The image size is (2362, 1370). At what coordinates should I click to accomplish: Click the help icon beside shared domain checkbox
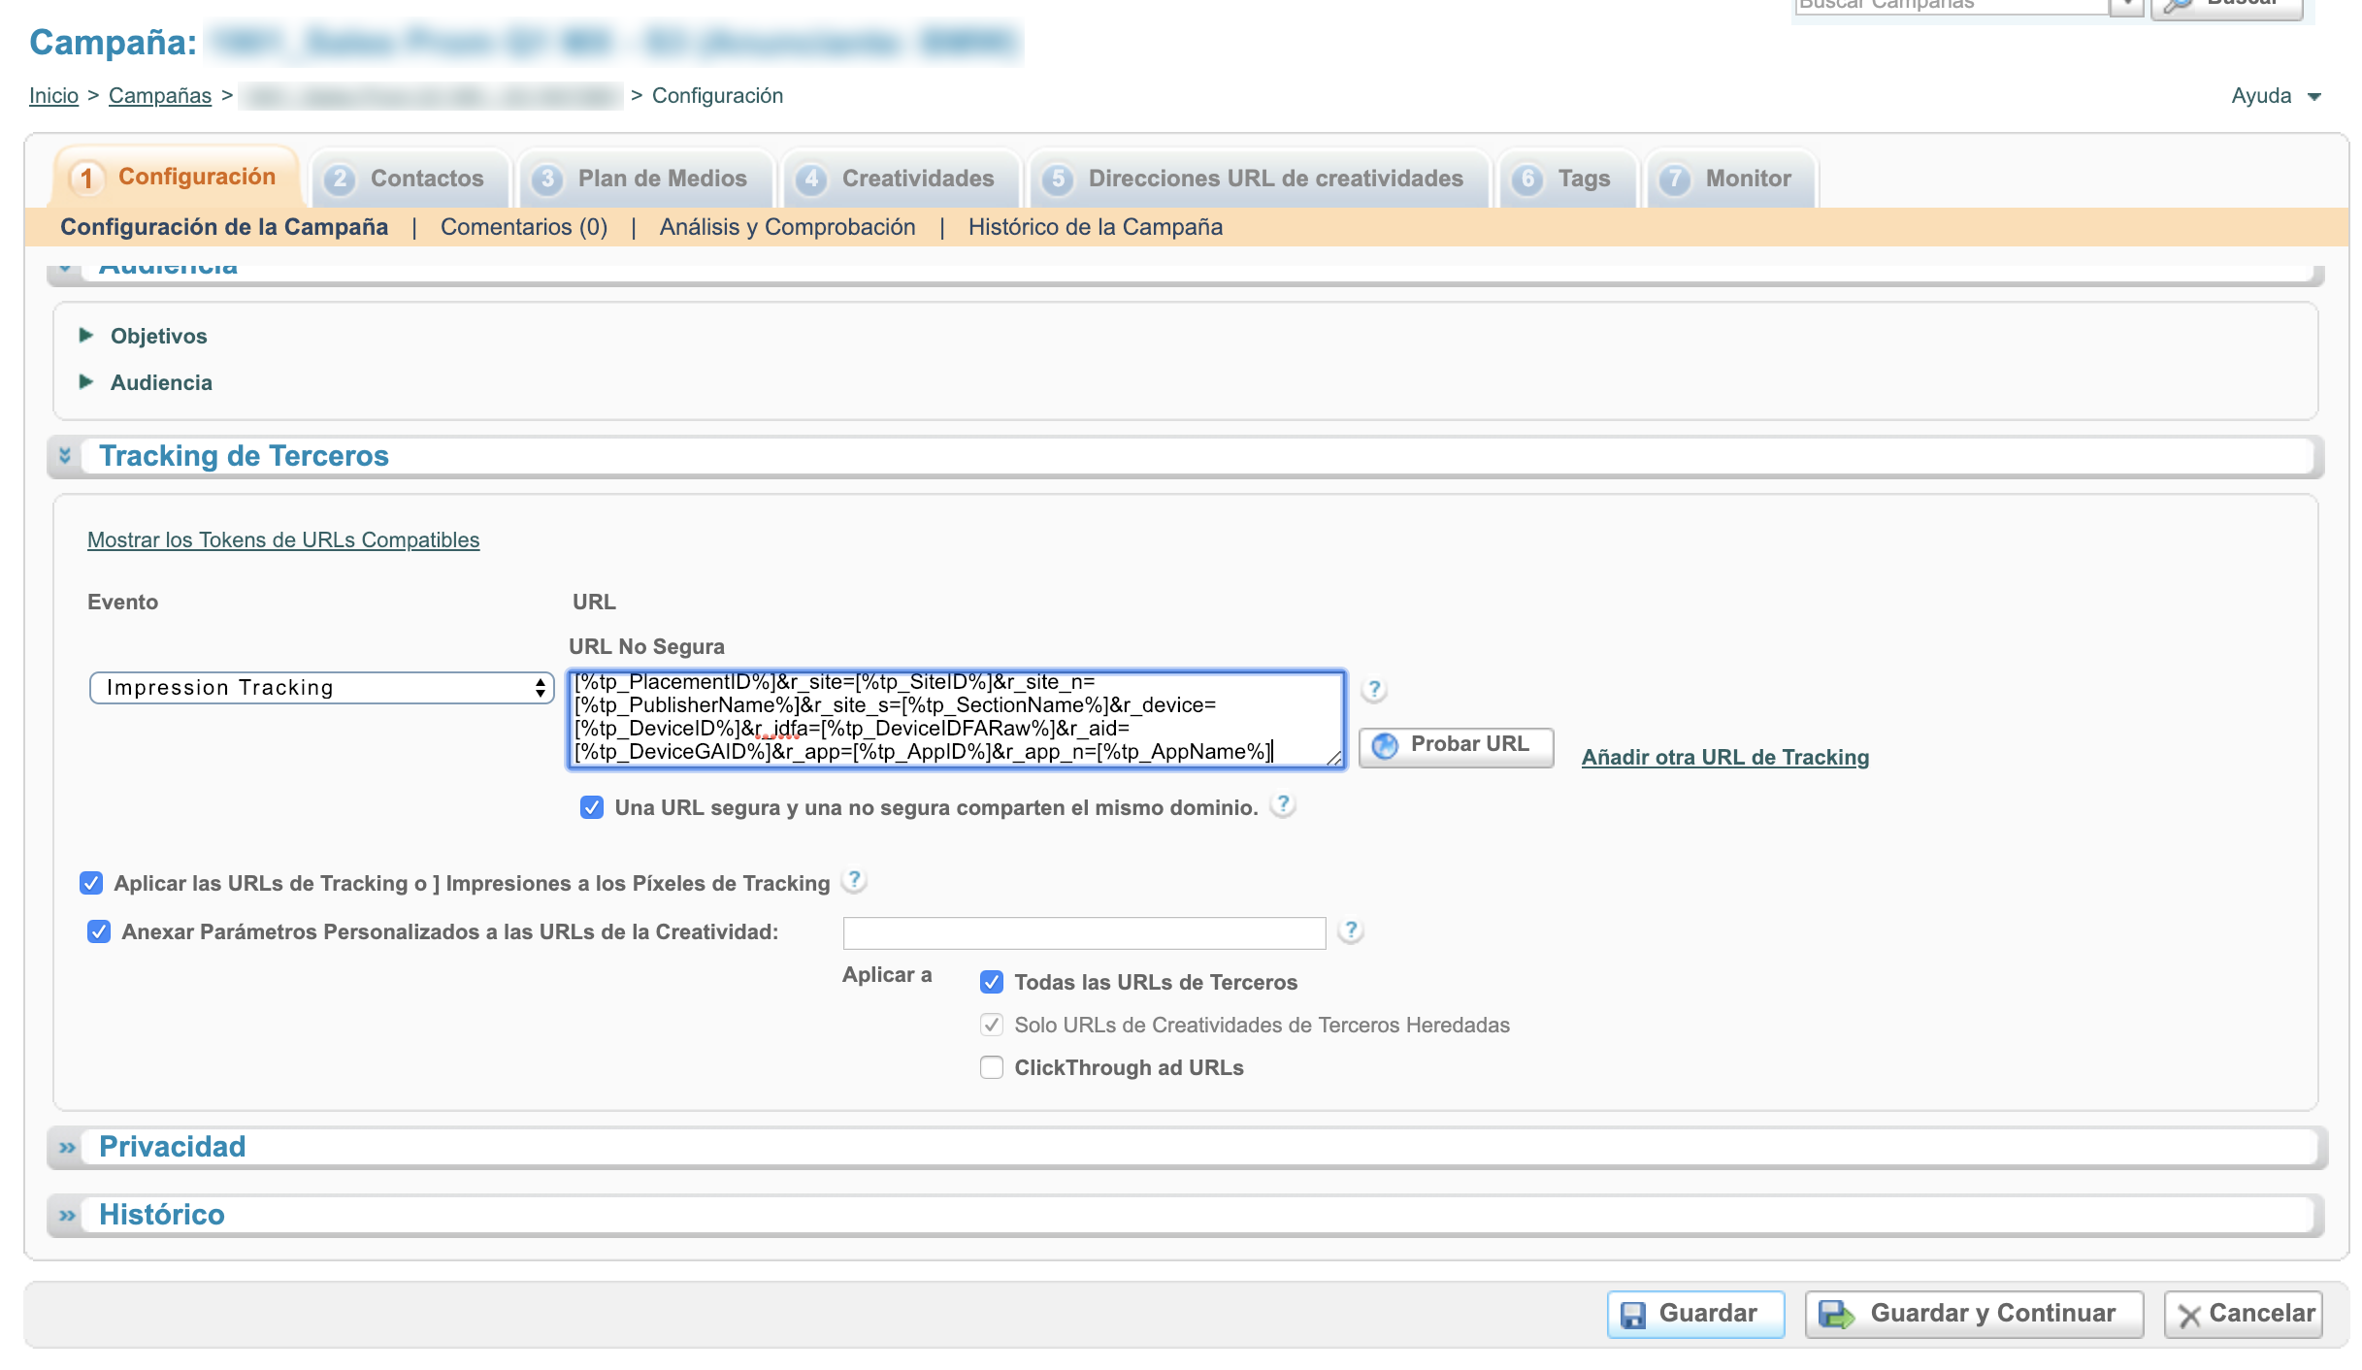[x=1284, y=805]
